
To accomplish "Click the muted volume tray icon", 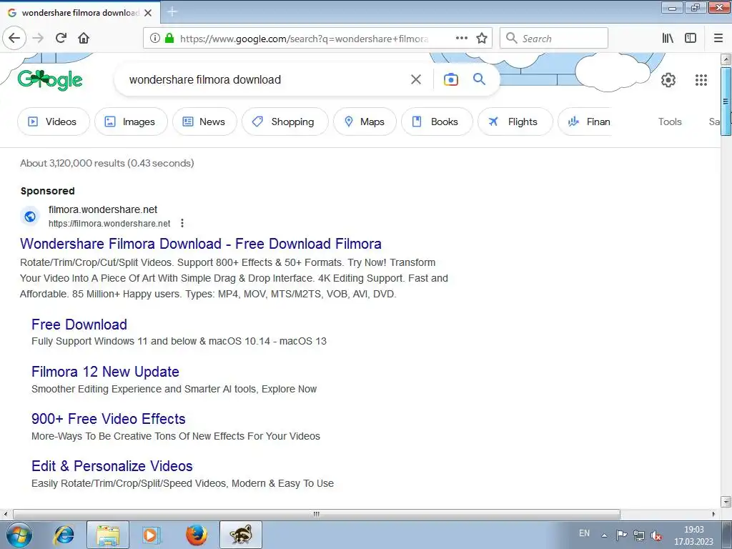I will [656, 535].
